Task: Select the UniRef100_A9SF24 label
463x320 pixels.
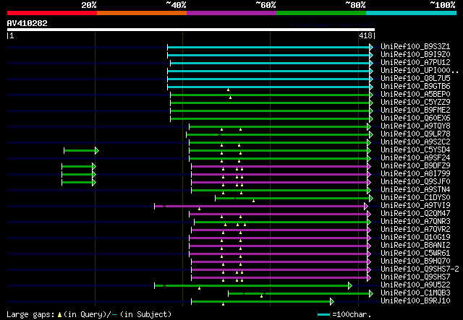Action: point(415,158)
